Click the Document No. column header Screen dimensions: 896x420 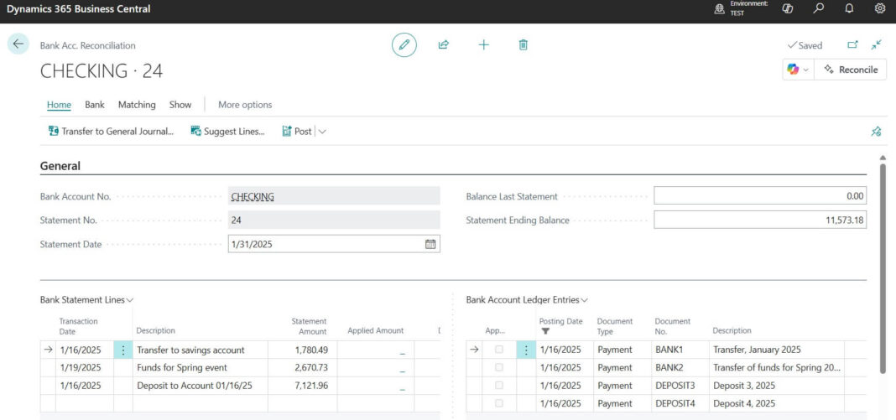673,326
